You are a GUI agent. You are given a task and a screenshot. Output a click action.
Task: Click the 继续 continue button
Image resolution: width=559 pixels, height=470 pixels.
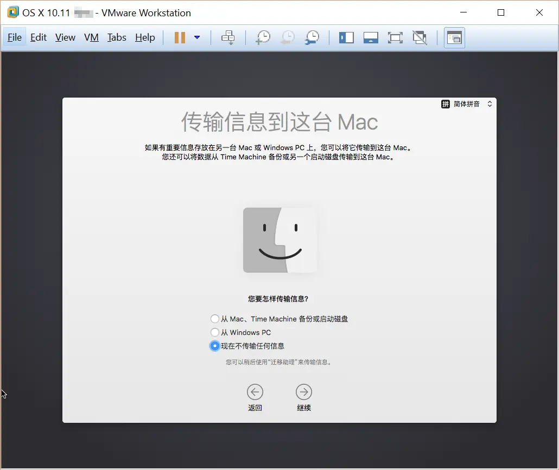tap(303, 392)
